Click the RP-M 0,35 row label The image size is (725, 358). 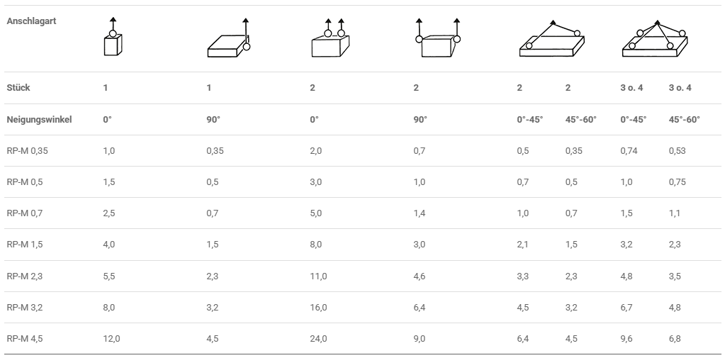tap(27, 150)
